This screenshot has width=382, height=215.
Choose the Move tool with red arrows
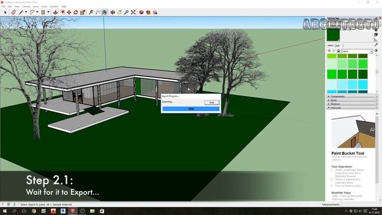click(69, 12)
